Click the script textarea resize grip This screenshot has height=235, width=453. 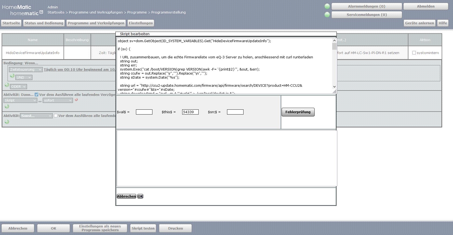tap(334, 91)
